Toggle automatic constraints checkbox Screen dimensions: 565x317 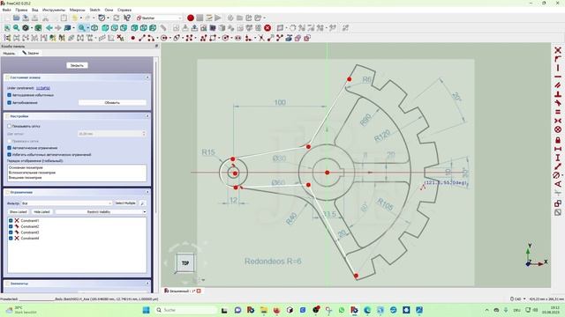click(x=10, y=148)
